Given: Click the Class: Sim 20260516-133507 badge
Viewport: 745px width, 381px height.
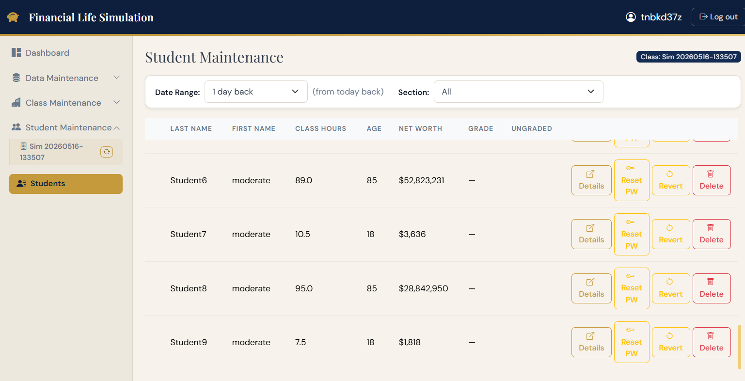Looking at the screenshot, I should point(688,57).
